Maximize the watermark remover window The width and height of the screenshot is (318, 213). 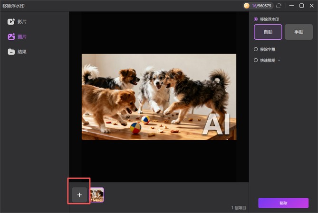[301, 6]
